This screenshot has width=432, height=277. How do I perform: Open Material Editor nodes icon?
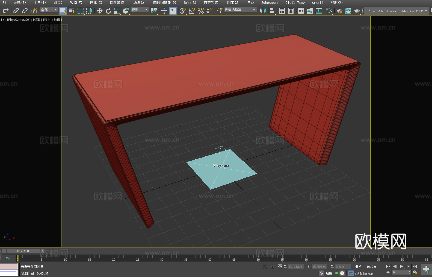click(329, 11)
